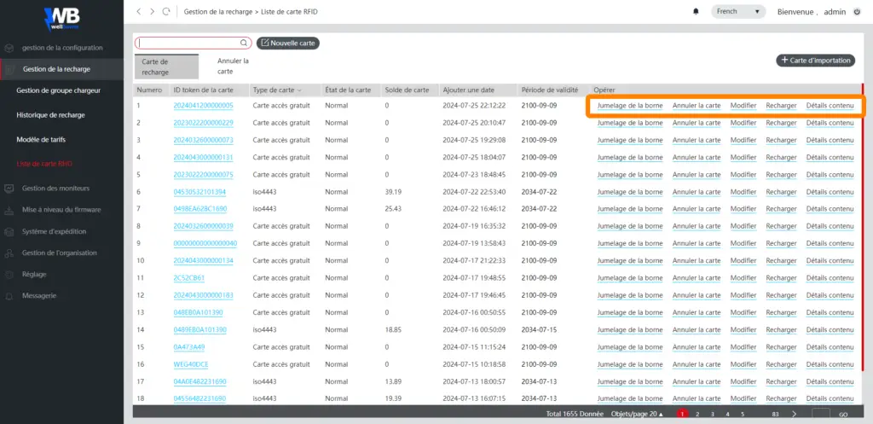Open card ID 2024041200000005
This screenshot has height=424, width=873.
click(x=203, y=105)
